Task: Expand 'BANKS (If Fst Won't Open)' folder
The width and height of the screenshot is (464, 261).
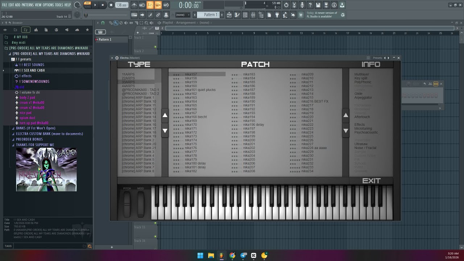Action: [36, 128]
